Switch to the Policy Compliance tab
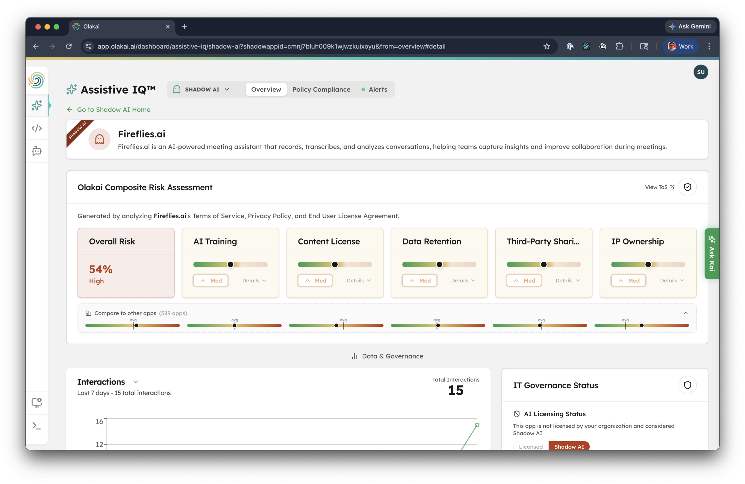 (x=321, y=89)
